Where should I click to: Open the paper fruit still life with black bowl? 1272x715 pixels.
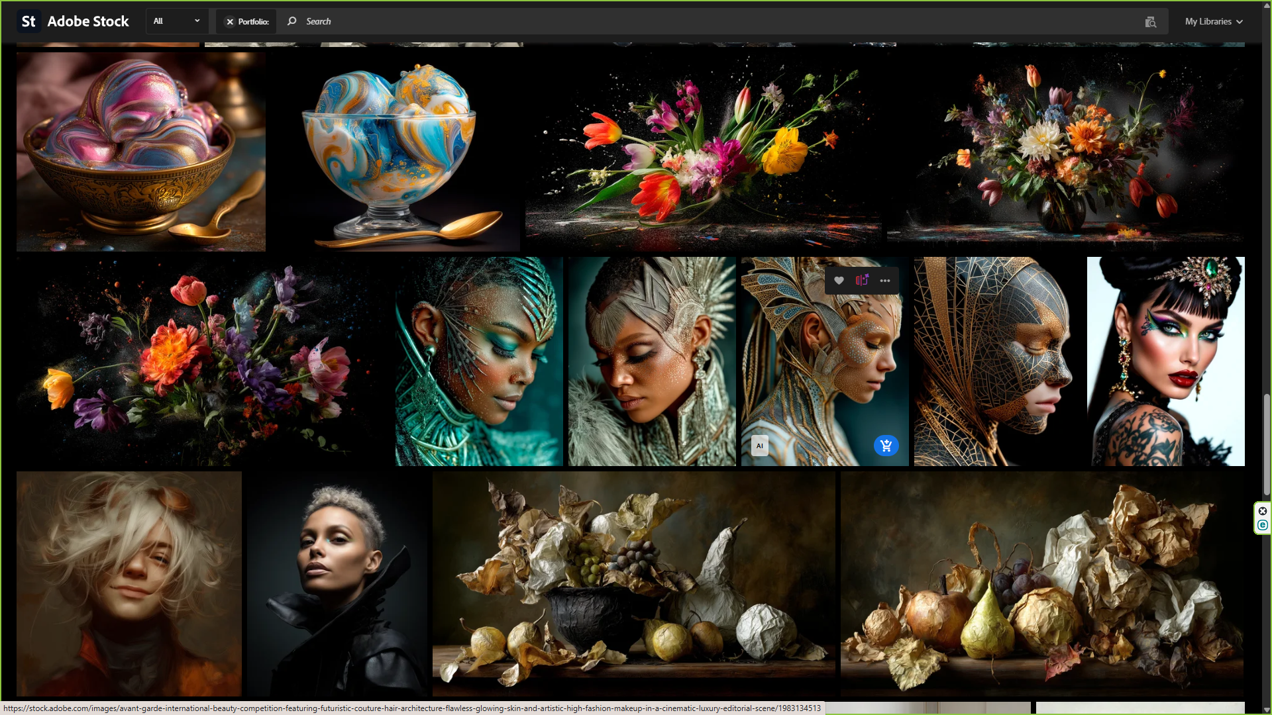point(634,584)
